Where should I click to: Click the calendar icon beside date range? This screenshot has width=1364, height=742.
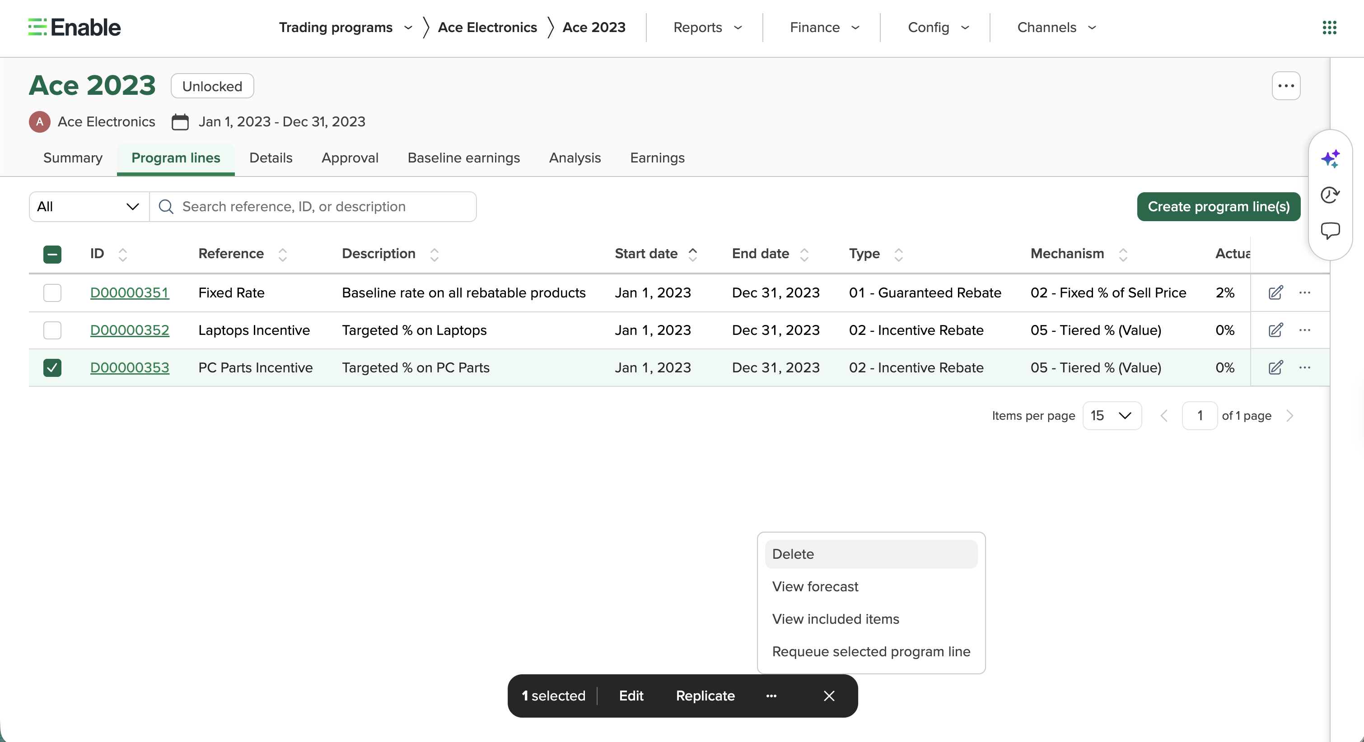(179, 122)
